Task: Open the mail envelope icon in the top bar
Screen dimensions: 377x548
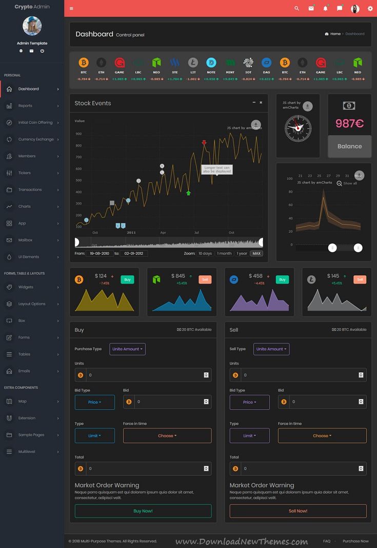Action: coord(311,8)
